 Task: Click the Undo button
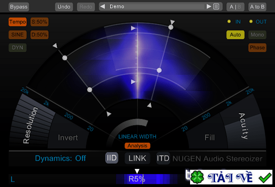click(64, 6)
